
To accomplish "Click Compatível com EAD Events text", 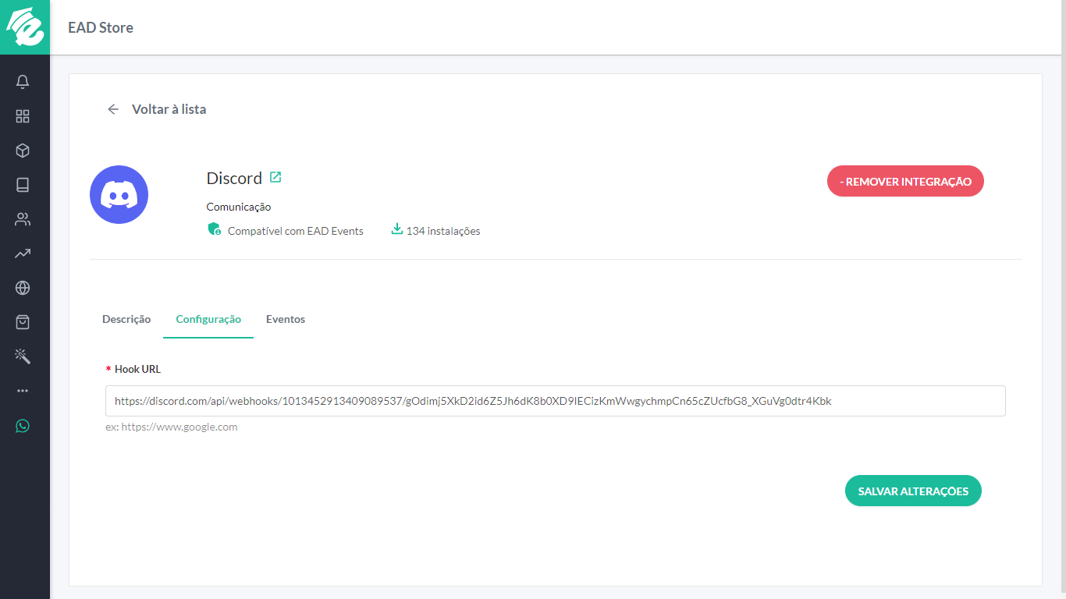I will 296,231.
